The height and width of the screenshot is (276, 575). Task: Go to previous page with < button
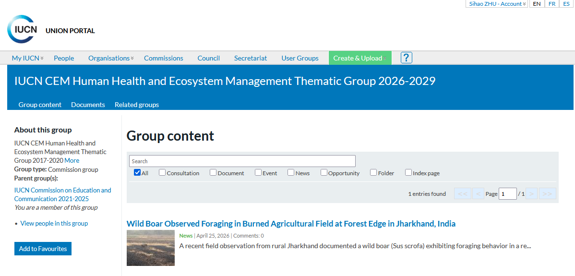tap(479, 193)
